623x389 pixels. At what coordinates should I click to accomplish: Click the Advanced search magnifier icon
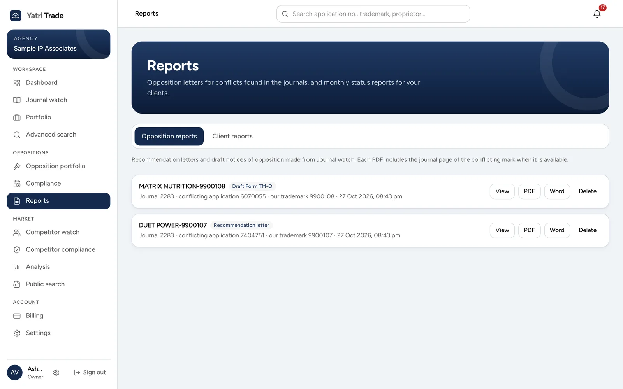(x=17, y=135)
